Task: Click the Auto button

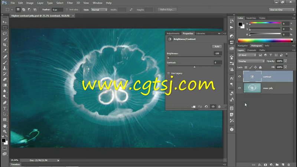Action: click(x=217, y=46)
